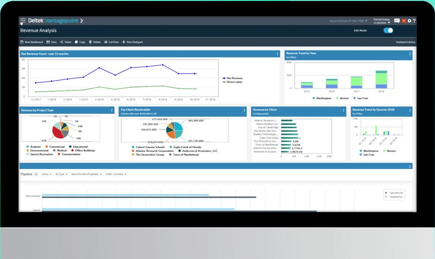
Task: Toggle the Edit Mode switch
Action: (x=388, y=31)
